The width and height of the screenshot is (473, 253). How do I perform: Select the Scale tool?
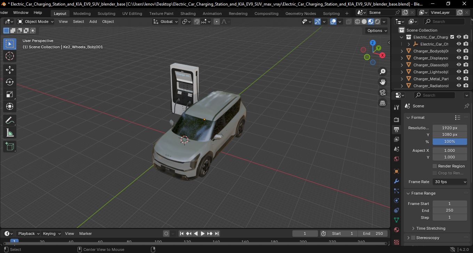pos(10,94)
